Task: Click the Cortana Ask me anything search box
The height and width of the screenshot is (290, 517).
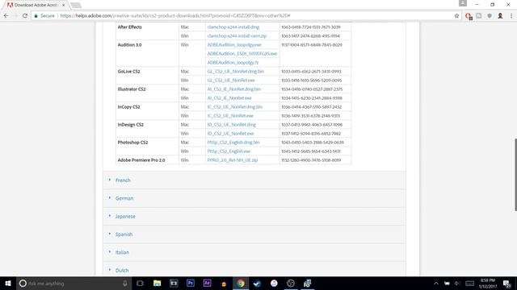Action: pyautogui.click(x=74, y=283)
